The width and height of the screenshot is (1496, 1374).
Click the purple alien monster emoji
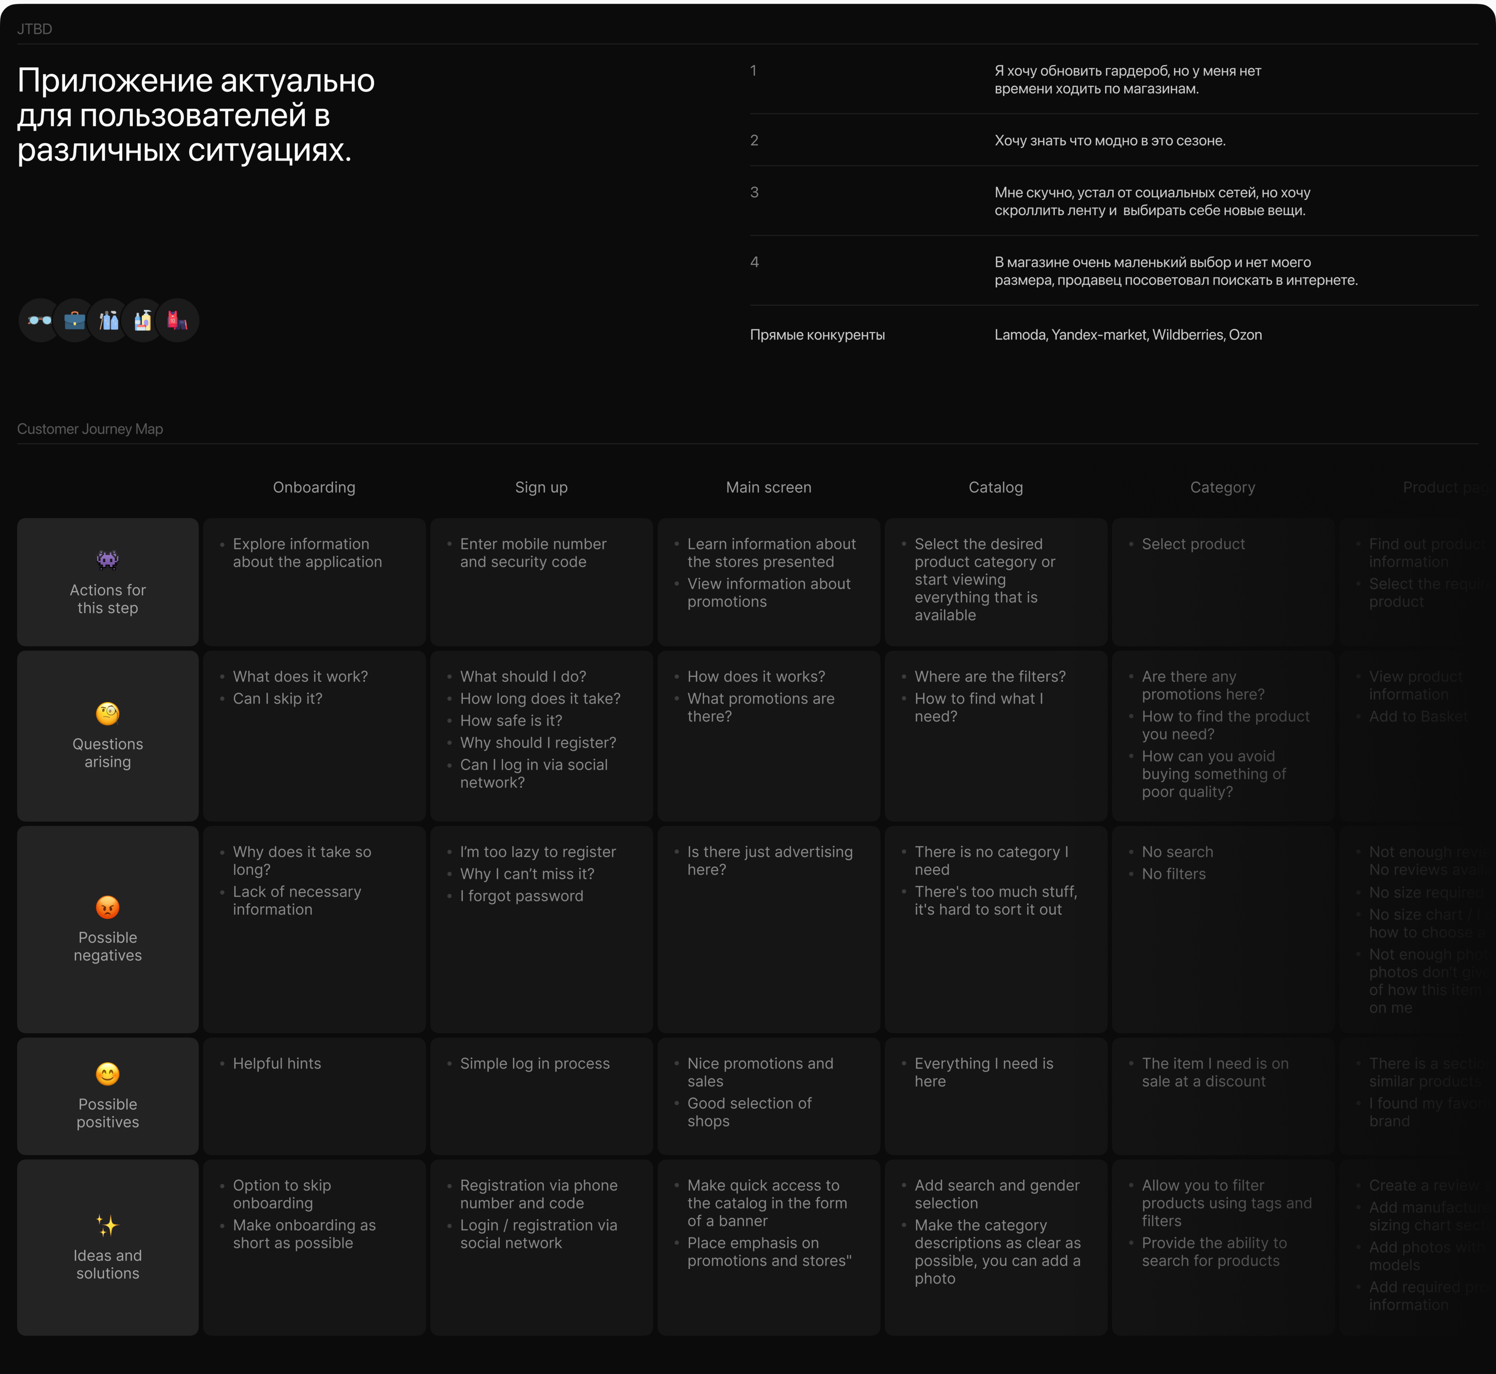pos(108,559)
